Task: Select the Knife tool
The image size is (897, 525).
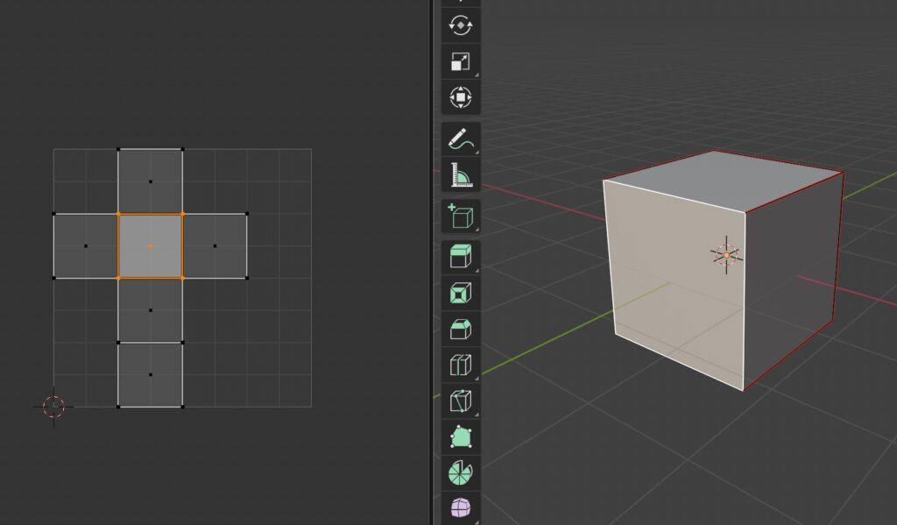Action: 461,401
